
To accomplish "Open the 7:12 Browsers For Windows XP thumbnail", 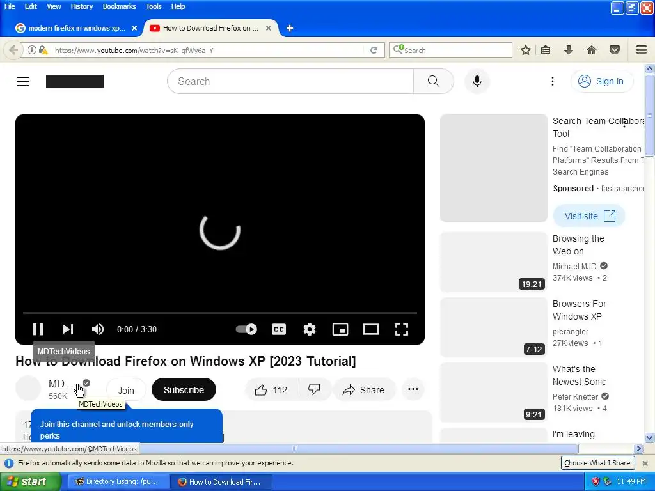I will coord(493,327).
